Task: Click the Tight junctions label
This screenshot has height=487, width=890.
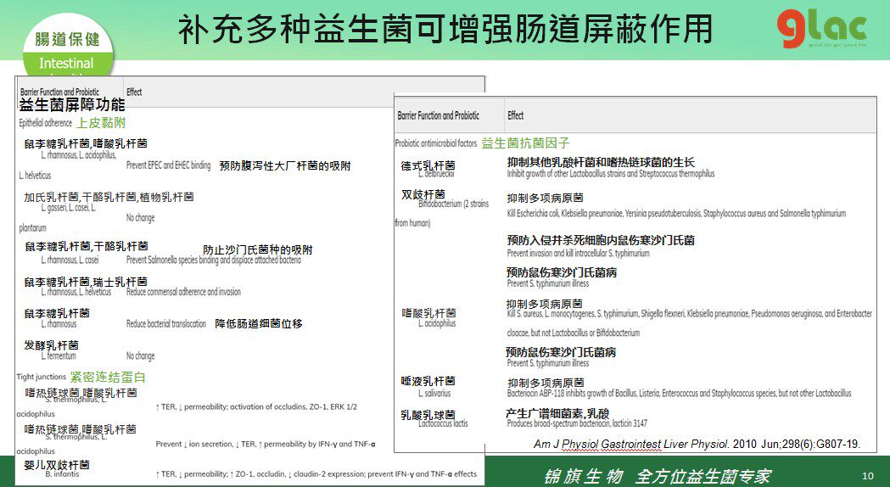Action: 42,377
